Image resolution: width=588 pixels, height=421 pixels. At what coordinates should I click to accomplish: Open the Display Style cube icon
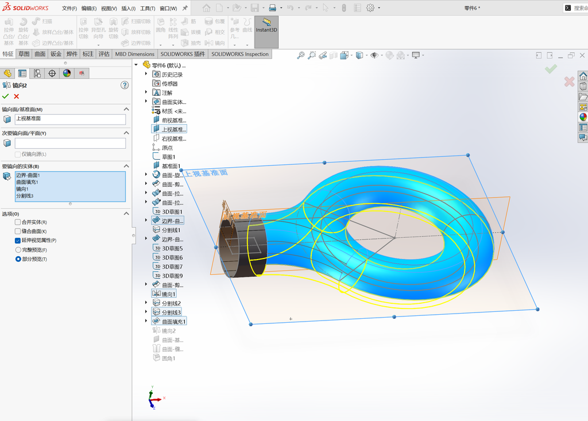(x=359, y=56)
